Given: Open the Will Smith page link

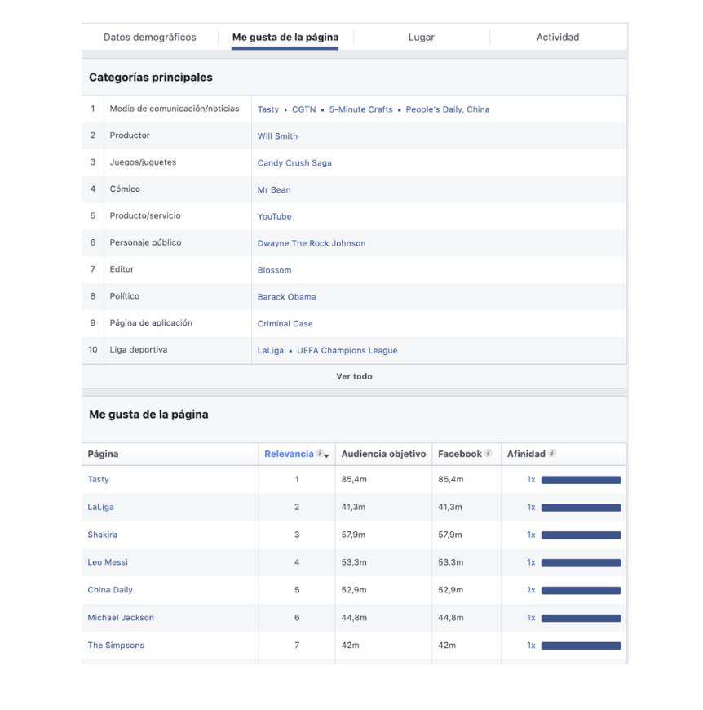Looking at the screenshot, I should (x=277, y=136).
